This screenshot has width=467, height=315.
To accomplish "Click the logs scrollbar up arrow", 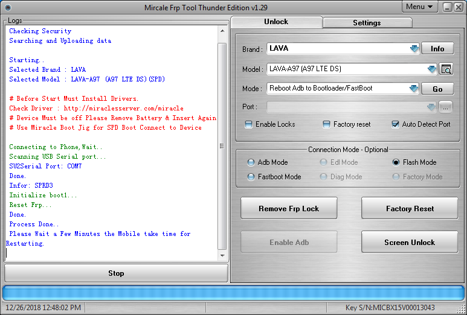I will [x=222, y=31].
